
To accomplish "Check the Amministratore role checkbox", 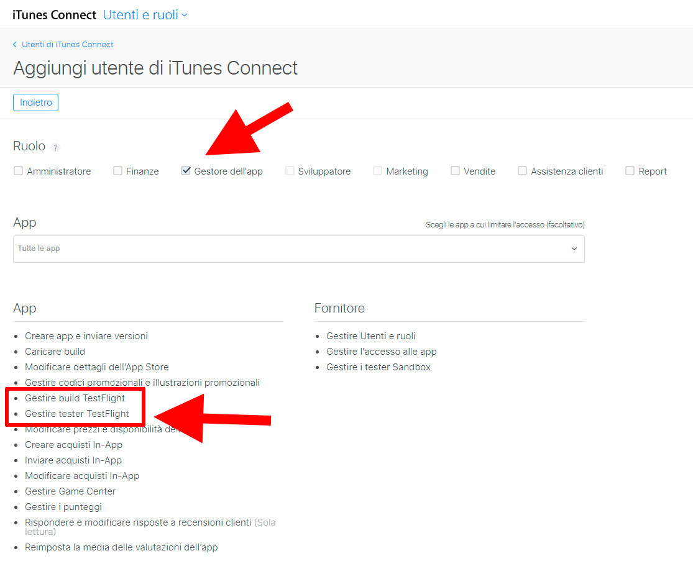I will click(18, 170).
